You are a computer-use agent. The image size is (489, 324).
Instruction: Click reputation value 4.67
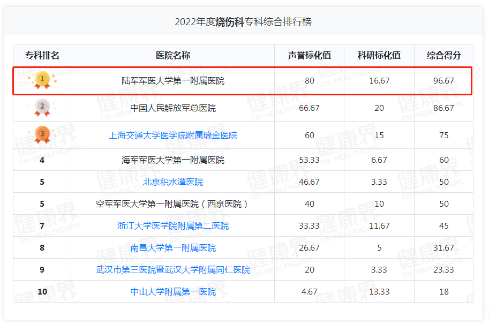310,292
